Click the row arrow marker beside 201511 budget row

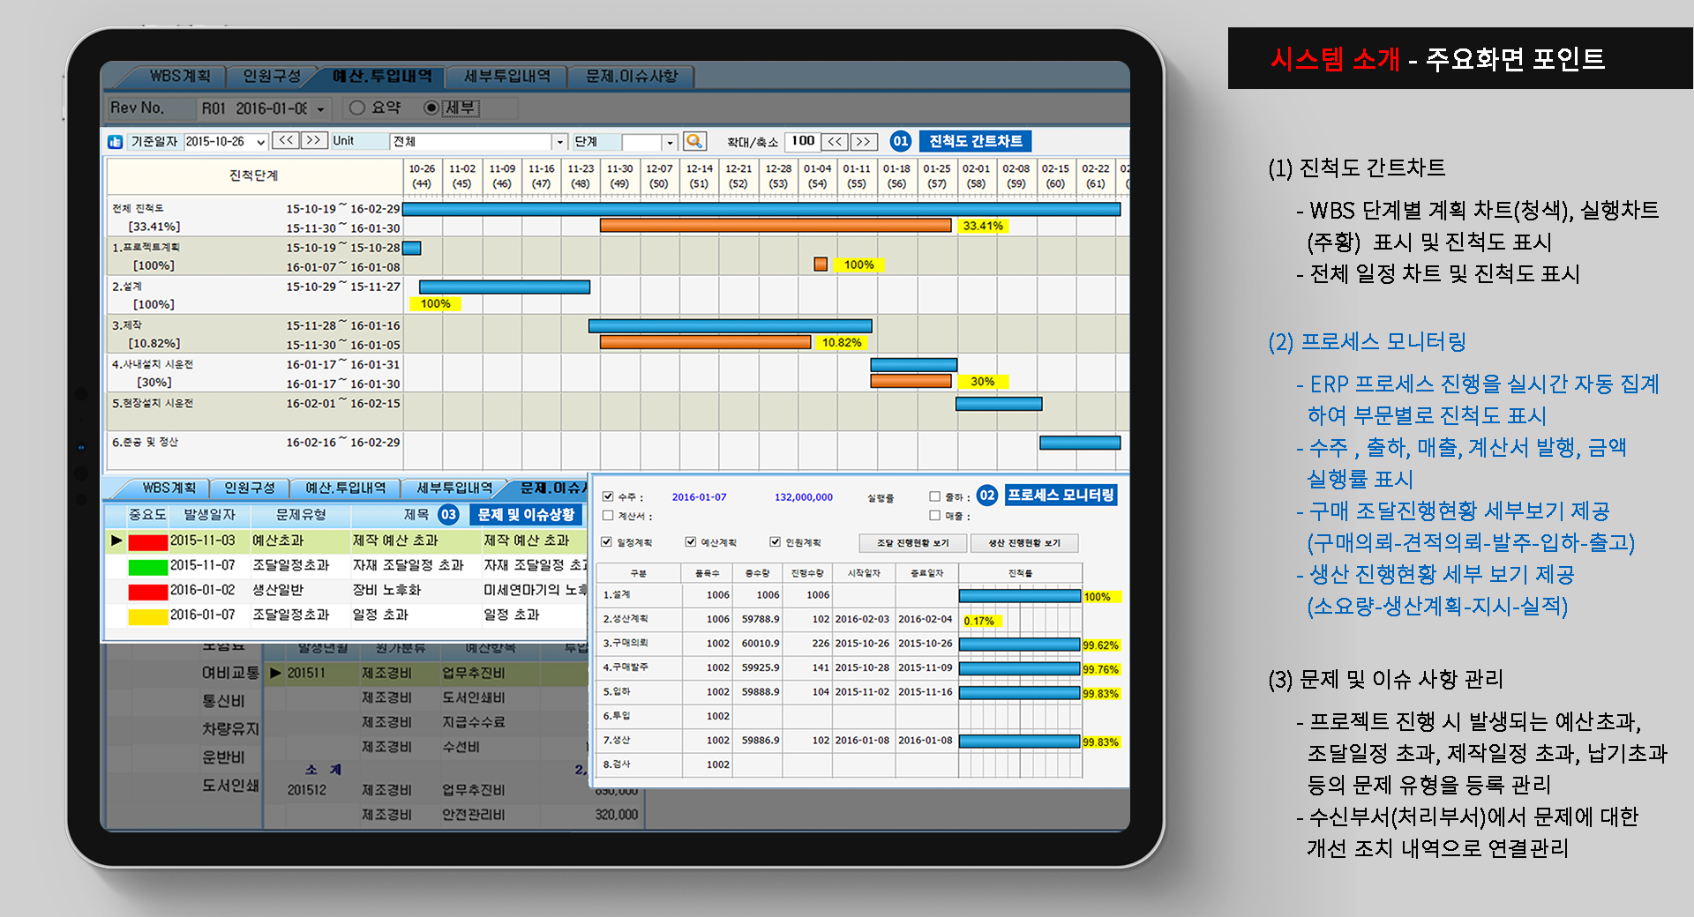275,673
